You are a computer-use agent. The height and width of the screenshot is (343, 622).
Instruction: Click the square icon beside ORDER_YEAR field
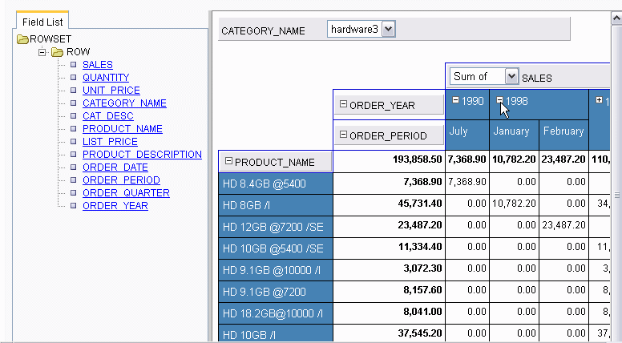(73, 206)
